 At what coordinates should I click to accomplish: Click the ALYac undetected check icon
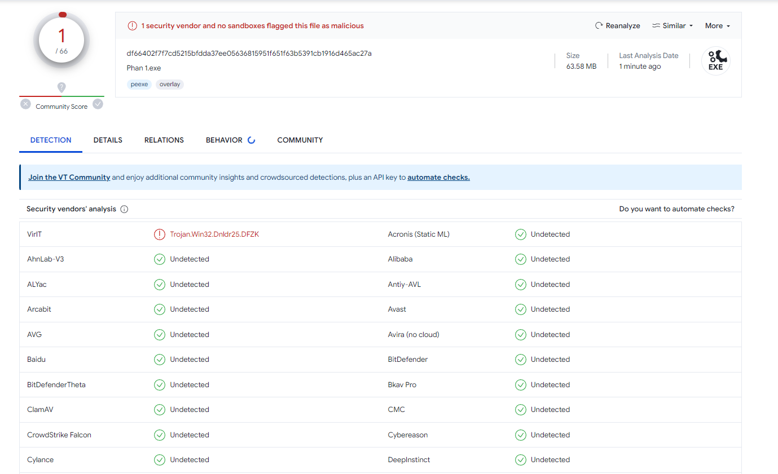pyautogui.click(x=160, y=285)
